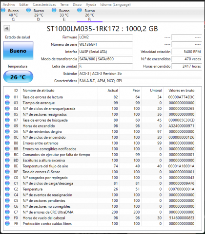
Task: Open the Archivo menu
Action: (9, 4)
